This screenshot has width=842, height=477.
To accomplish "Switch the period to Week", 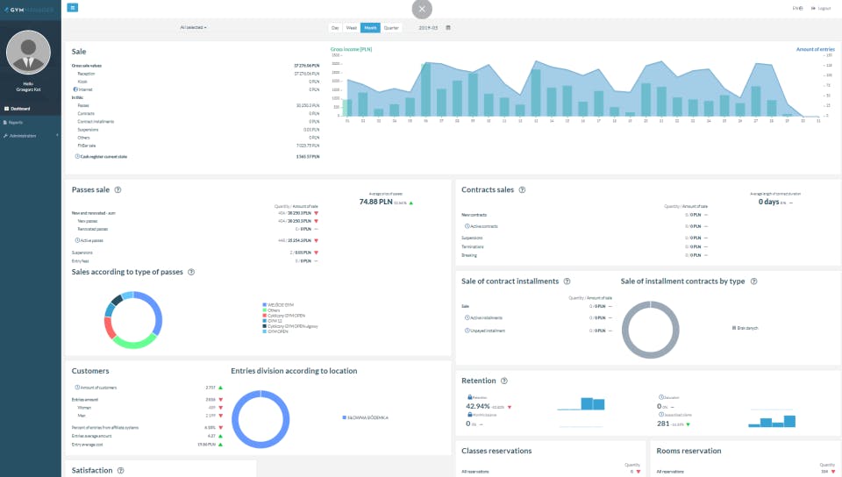I will [351, 28].
